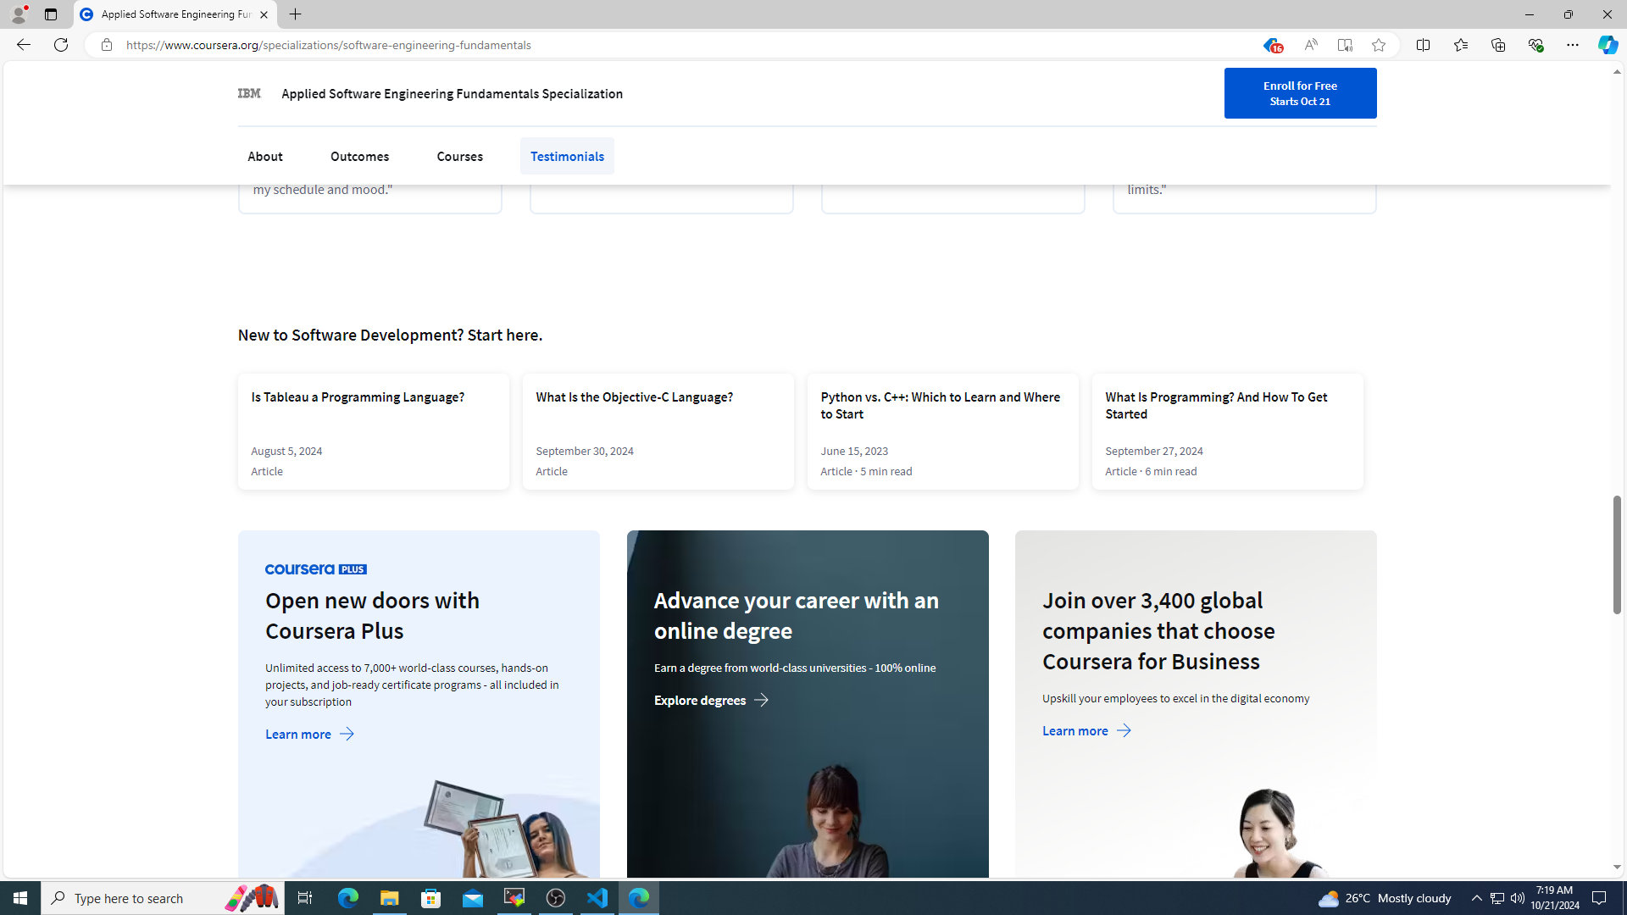Screen dimensions: 1627x915
Task: Refresh the Coursera page
Action: point(61,45)
